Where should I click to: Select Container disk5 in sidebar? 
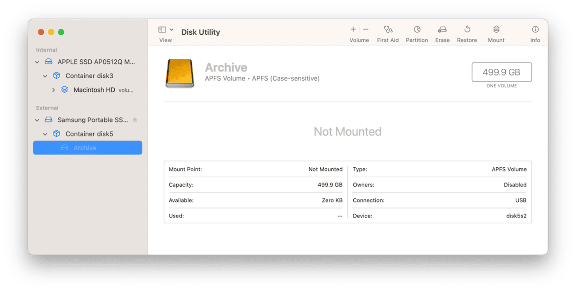point(89,134)
